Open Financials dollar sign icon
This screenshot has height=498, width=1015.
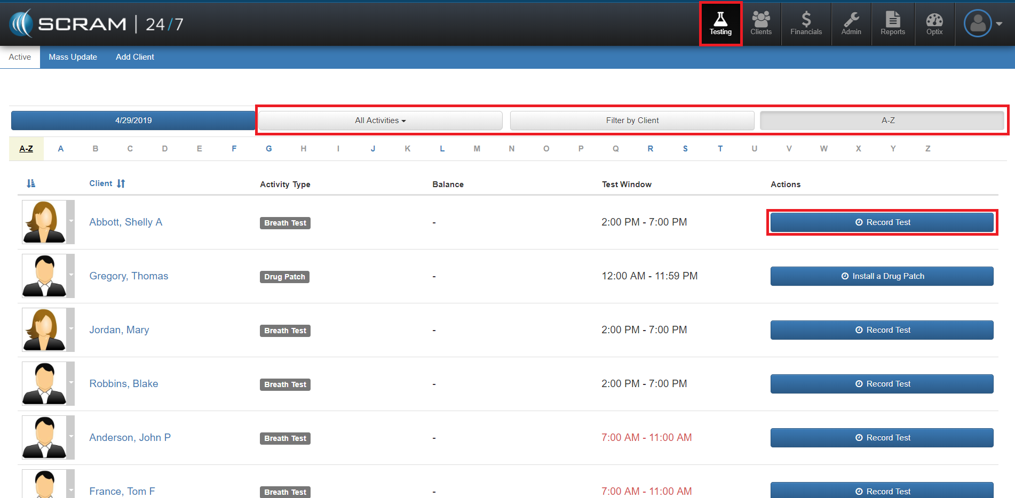tap(806, 23)
